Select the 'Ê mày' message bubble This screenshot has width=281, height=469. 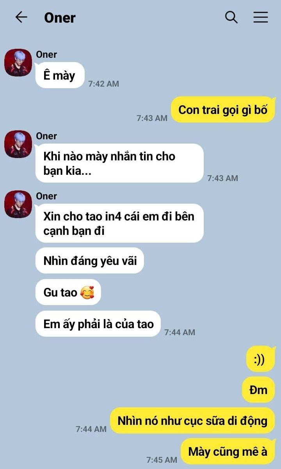60,75
